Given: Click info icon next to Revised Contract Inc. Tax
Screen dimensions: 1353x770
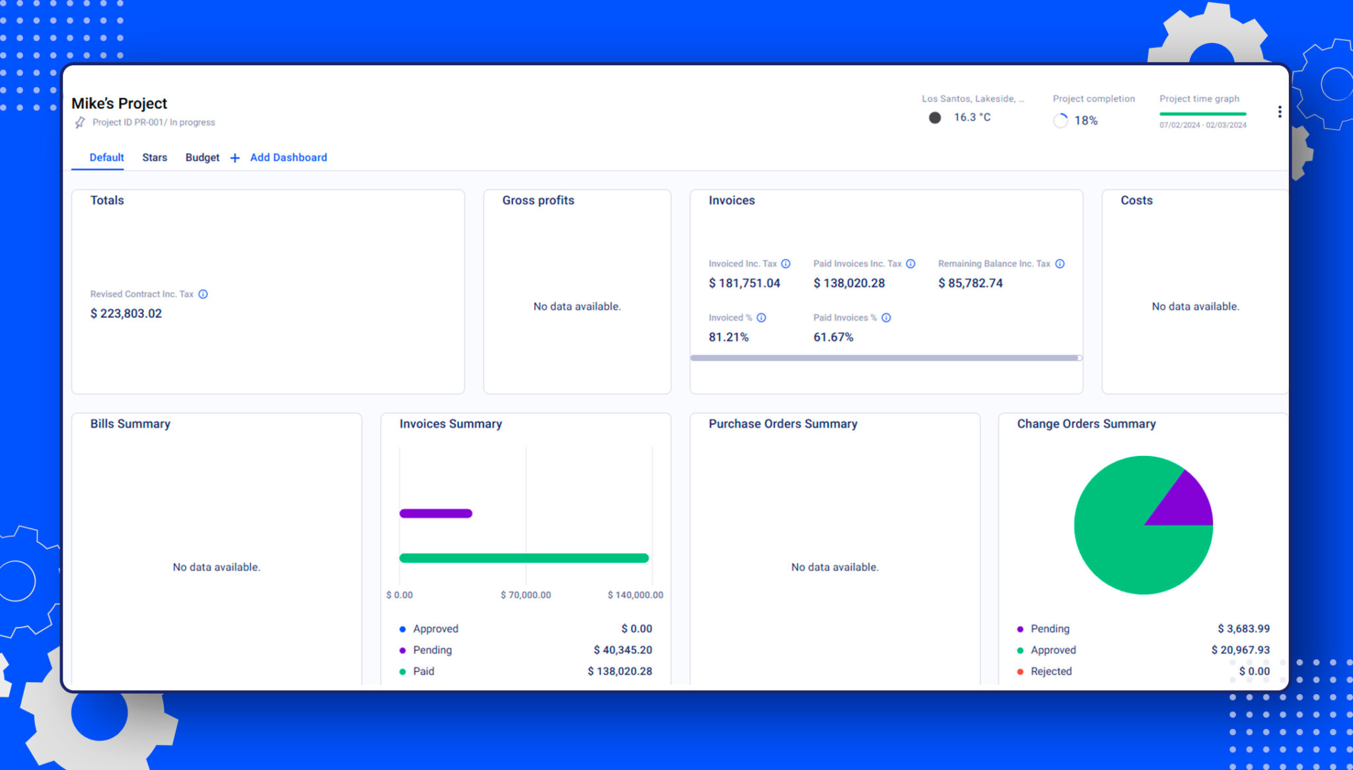Looking at the screenshot, I should pyautogui.click(x=203, y=294).
